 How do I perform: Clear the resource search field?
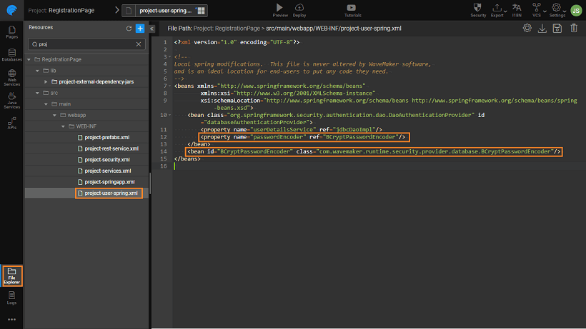(139, 44)
